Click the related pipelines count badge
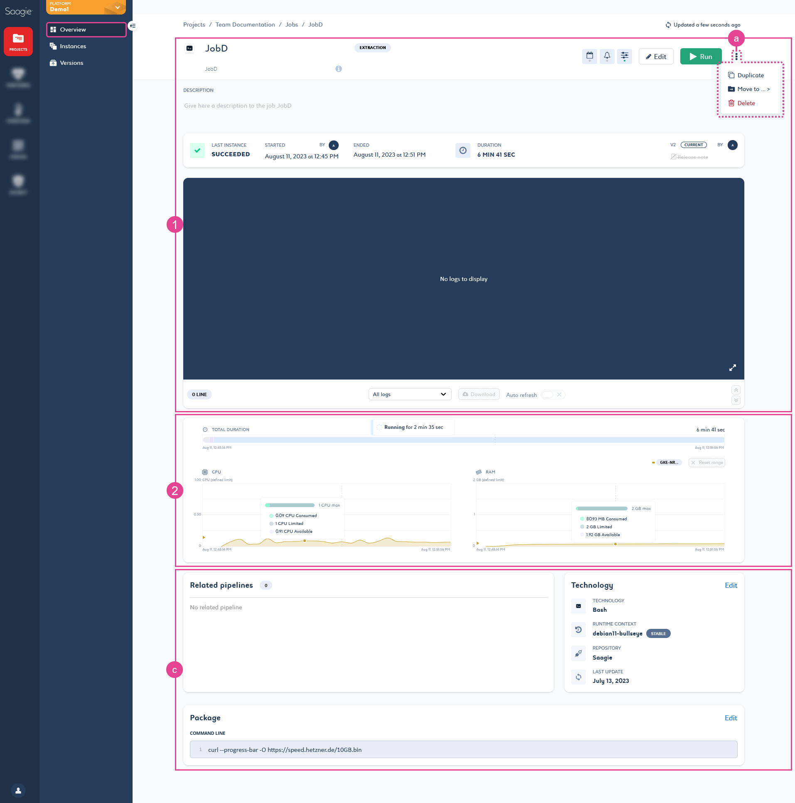795x803 pixels. tap(266, 585)
